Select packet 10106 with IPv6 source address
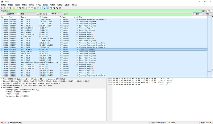 pos(104,62)
